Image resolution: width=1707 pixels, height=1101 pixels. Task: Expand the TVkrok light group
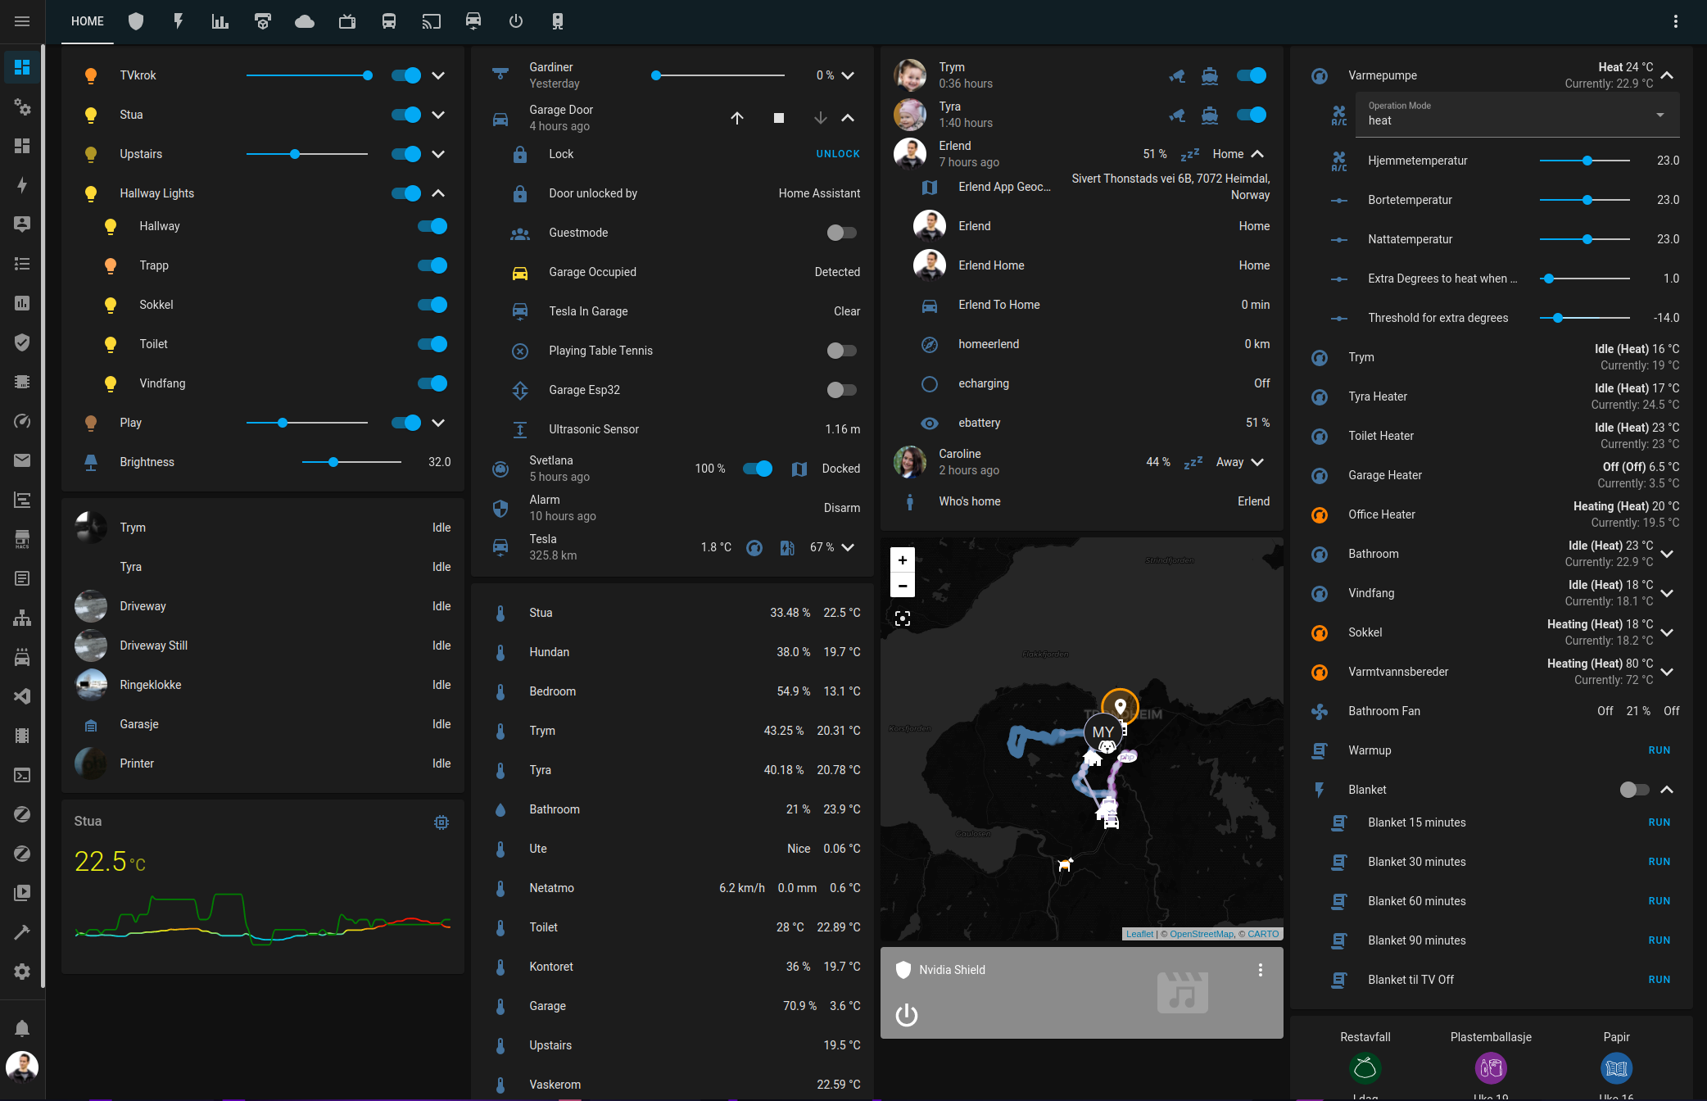point(438,75)
